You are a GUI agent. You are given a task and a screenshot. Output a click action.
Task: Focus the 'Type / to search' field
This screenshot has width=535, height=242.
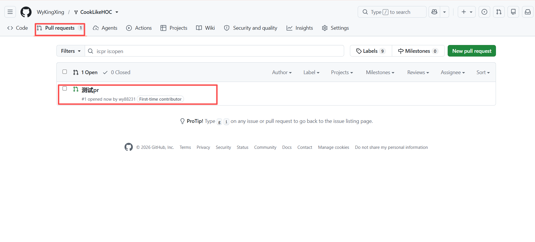click(392, 12)
